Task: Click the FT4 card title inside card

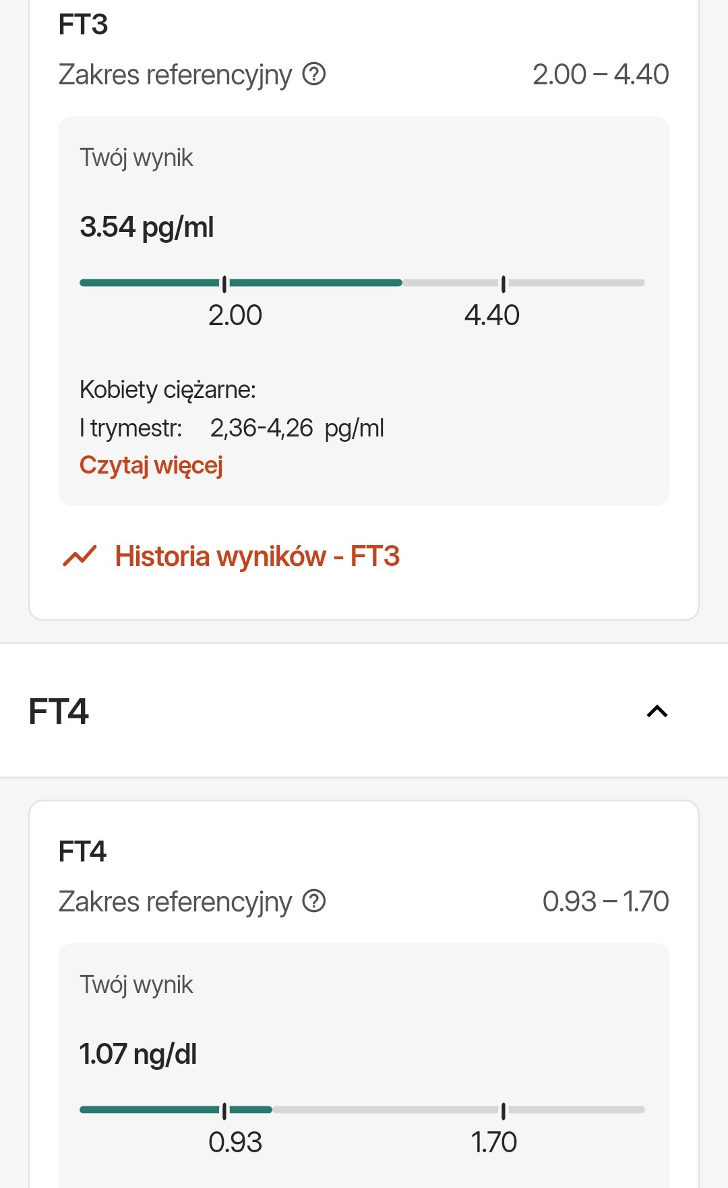Action: [x=82, y=851]
